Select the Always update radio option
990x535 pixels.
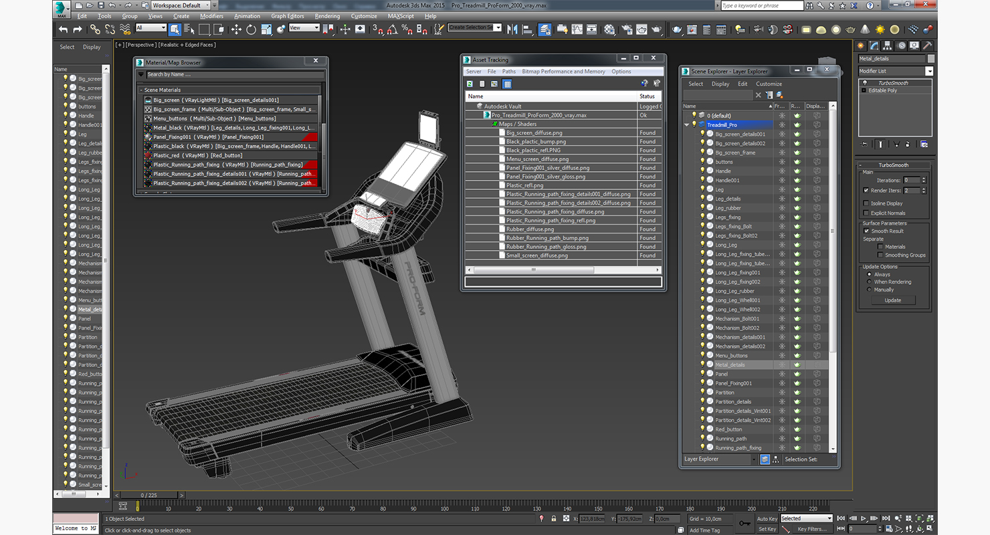(x=869, y=274)
